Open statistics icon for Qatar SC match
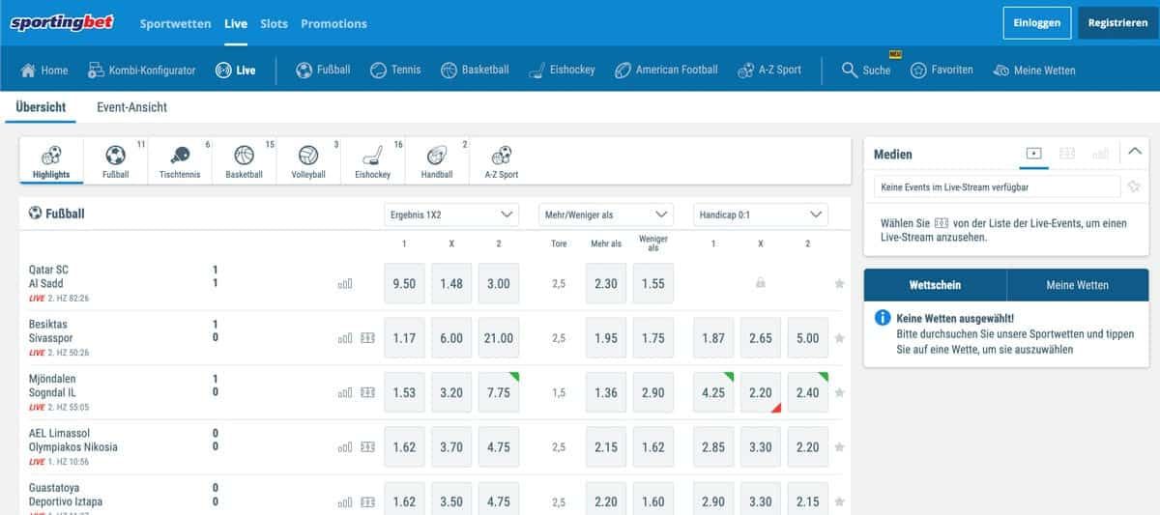 pos(345,284)
